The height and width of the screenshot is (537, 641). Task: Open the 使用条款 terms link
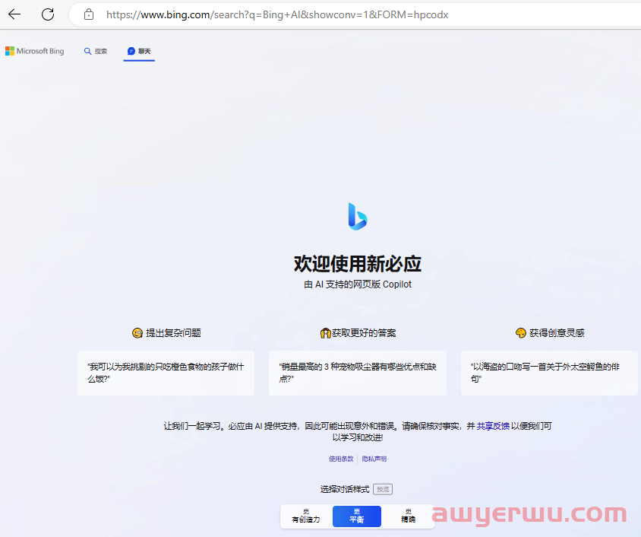pos(341,459)
